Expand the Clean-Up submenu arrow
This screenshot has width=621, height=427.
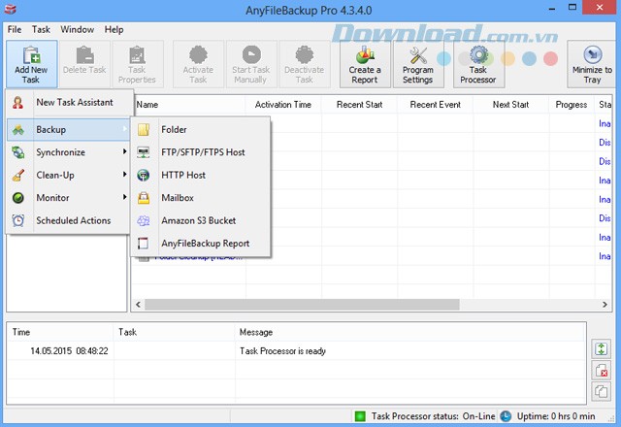click(125, 175)
